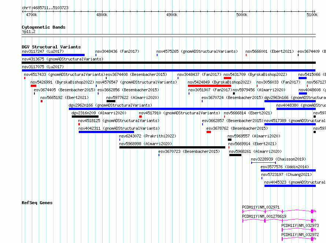Click esv3670723 (Besenbacher2015) label
The height and width of the screenshot is (243, 326).
189,151
